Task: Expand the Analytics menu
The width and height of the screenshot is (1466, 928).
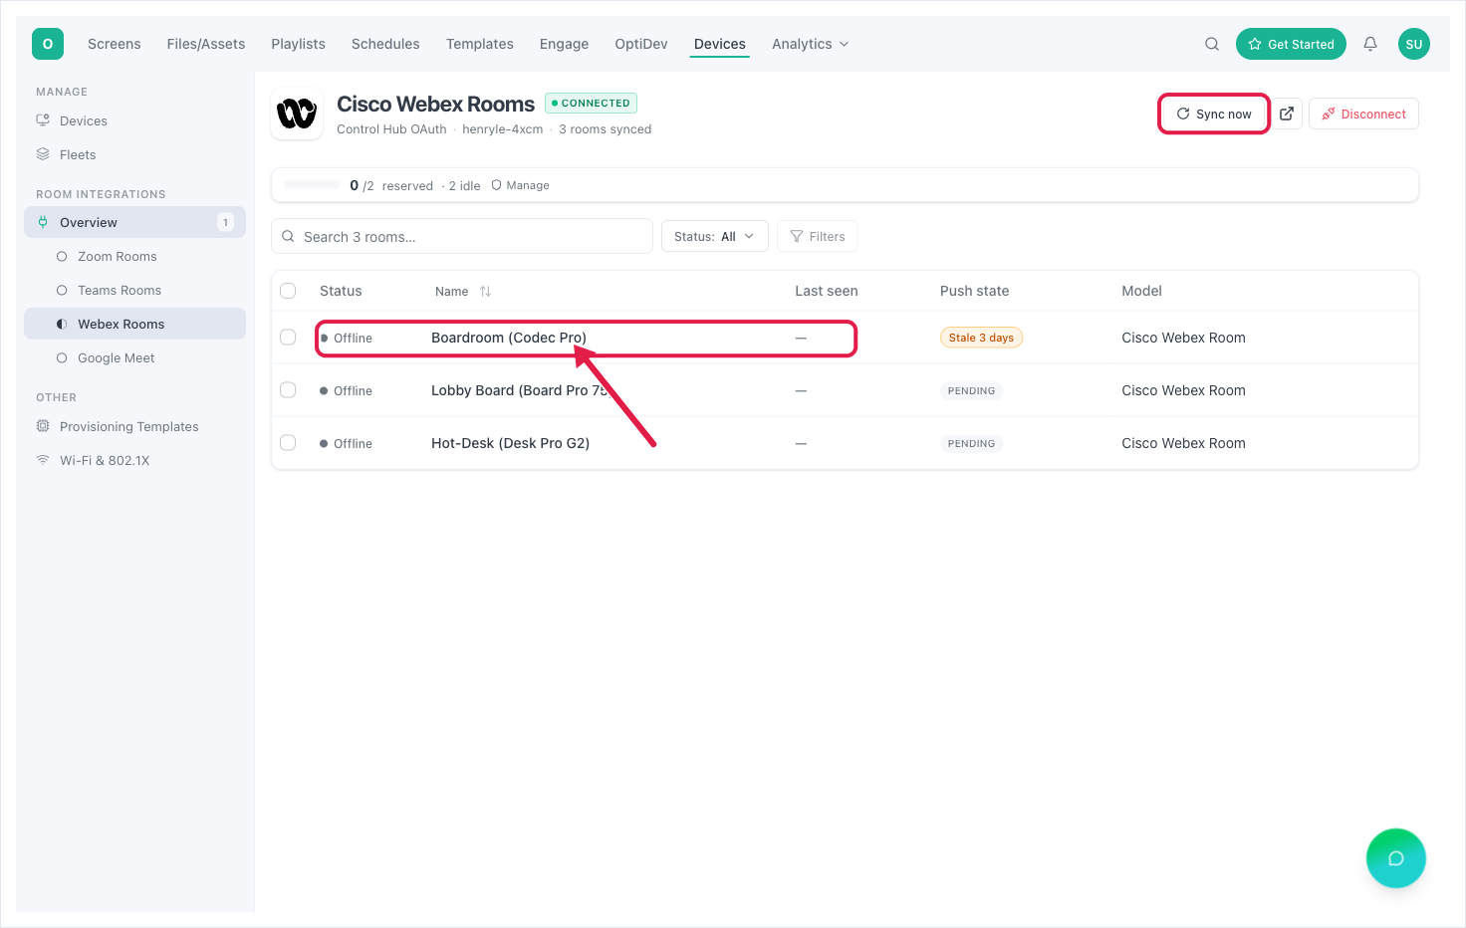Action: tap(810, 44)
